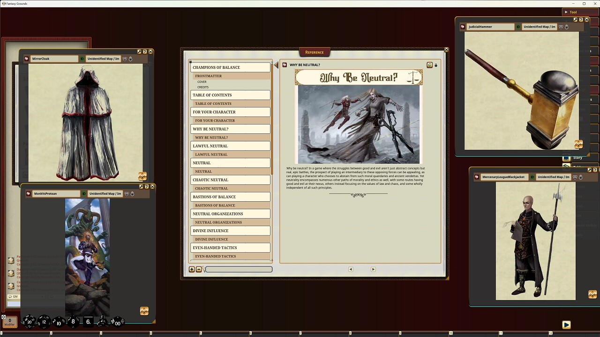
Task: Toggle the ID identified state on MirrorCloak
Action: pos(81,59)
